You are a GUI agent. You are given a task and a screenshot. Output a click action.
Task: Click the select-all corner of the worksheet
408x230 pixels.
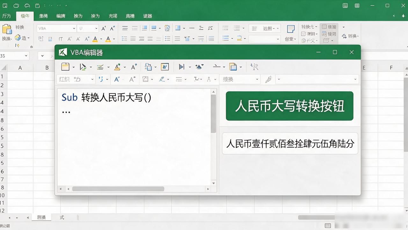[x=3, y=68]
